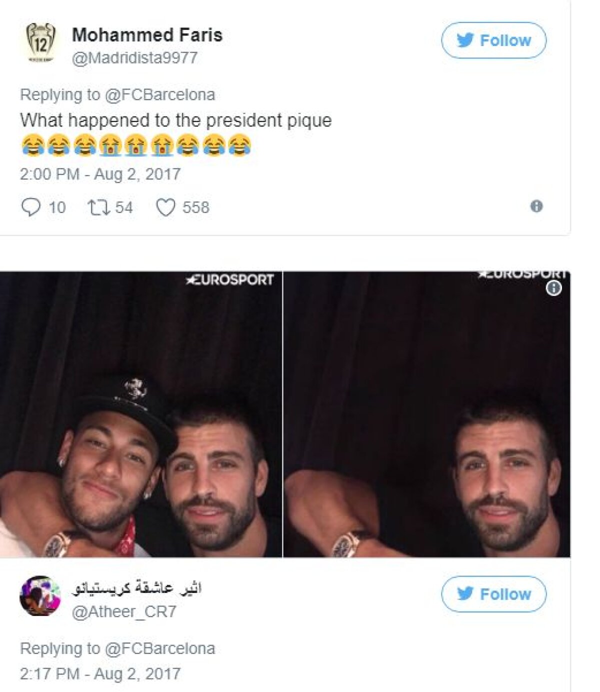This screenshot has width=600, height=692.
Task: Click Mohammed Faris's trophy profile picture
Action: (41, 42)
